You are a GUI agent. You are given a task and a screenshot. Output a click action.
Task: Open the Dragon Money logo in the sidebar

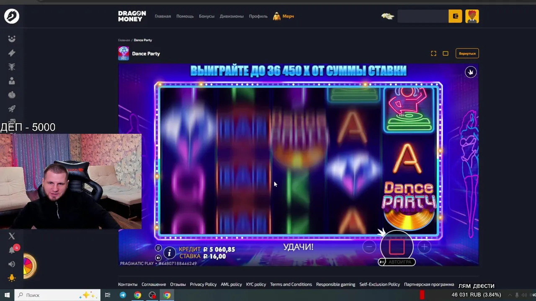(12, 16)
